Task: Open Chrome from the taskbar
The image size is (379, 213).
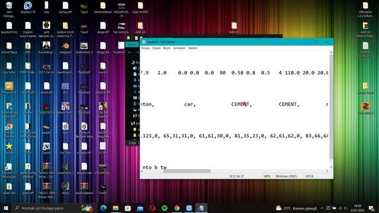Action: click(177, 208)
